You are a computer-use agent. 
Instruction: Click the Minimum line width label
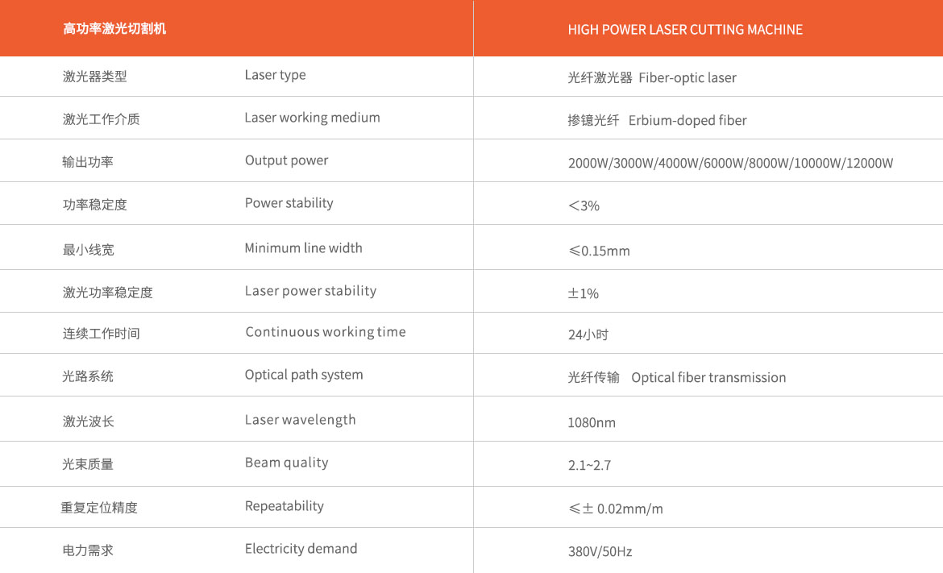[303, 248]
